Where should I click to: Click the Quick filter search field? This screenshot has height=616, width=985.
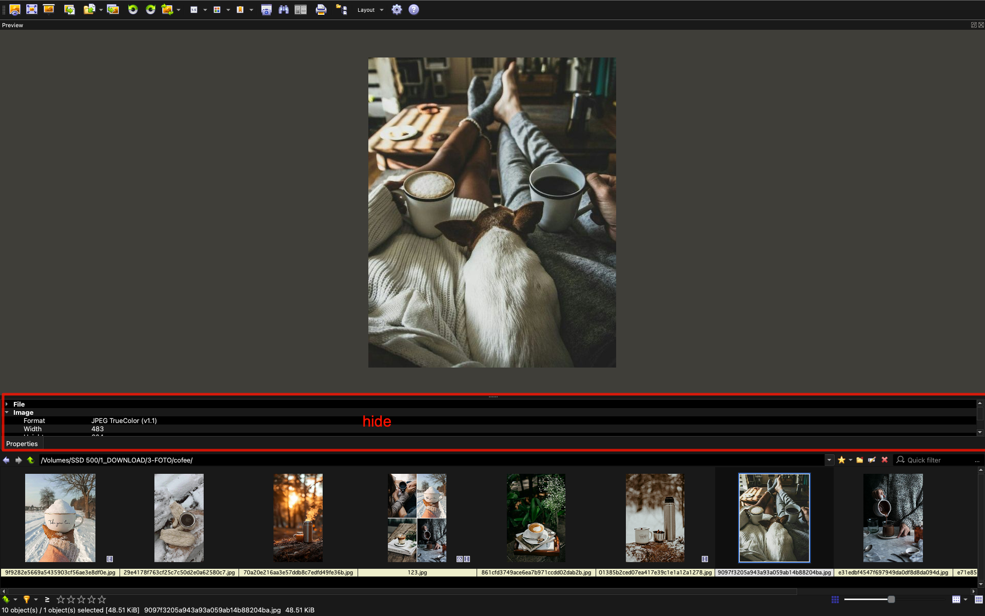[939, 460]
